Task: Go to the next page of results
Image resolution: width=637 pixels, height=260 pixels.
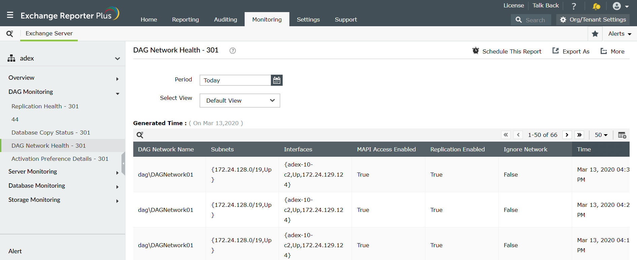Action: coord(567,135)
